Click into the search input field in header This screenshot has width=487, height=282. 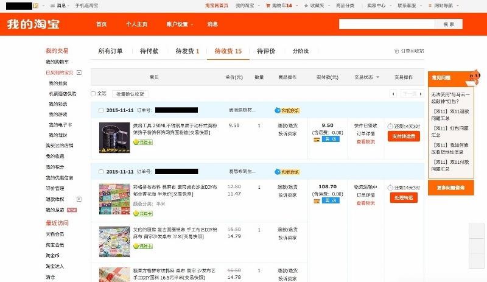tap(387, 24)
